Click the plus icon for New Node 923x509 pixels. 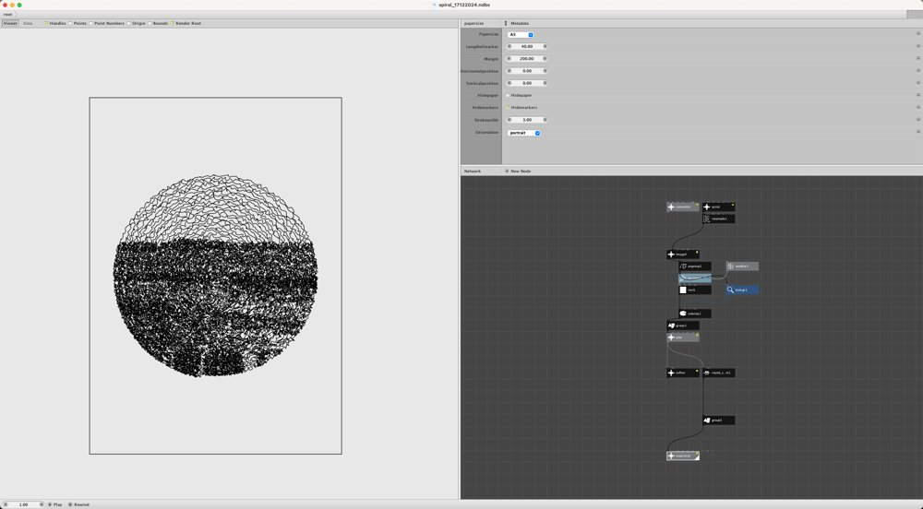click(507, 171)
